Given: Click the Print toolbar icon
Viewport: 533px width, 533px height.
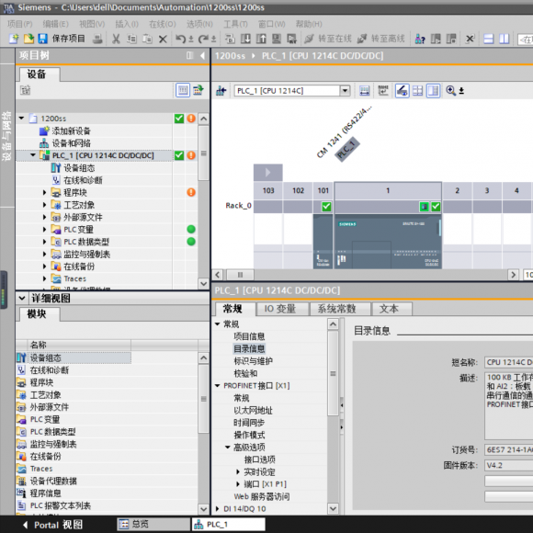Looking at the screenshot, I should (97, 39).
